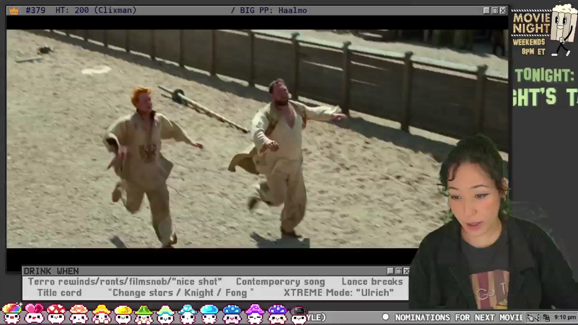The height and width of the screenshot is (325, 578).
Task: Minimize the DRINK WHEN window
Action: tap(390, 271)
